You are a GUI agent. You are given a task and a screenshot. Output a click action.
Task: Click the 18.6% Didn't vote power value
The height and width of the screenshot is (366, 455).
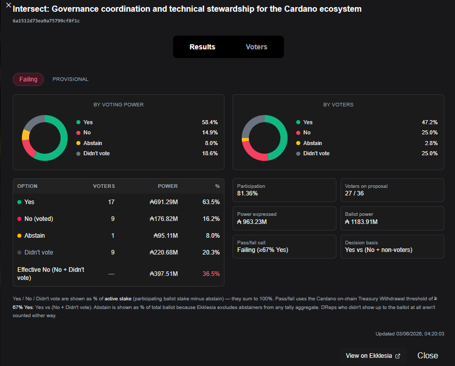point(210,153)
